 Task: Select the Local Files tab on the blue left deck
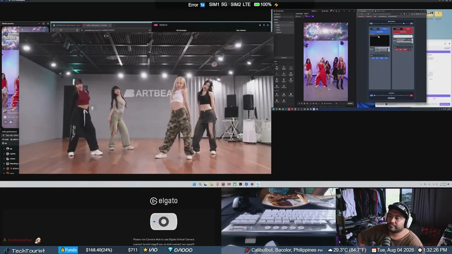tap(375, 29)
